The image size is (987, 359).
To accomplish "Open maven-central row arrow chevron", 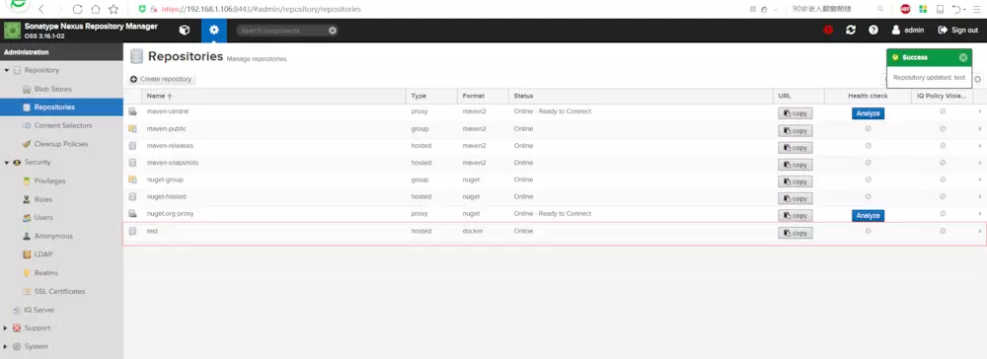I will (979, 111).
